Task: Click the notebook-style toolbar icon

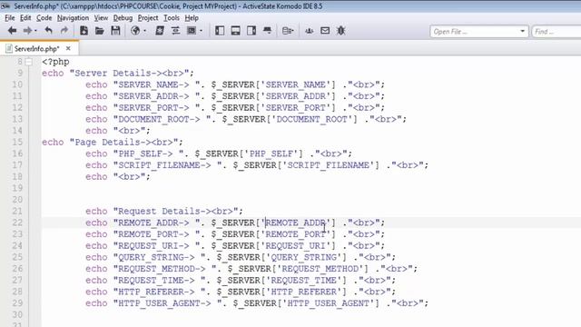Action: point(160,31)
